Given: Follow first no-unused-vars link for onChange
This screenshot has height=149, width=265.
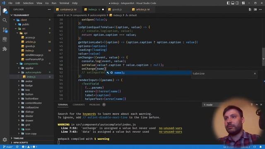Looking at the screenshot, I should coord(170,128).
